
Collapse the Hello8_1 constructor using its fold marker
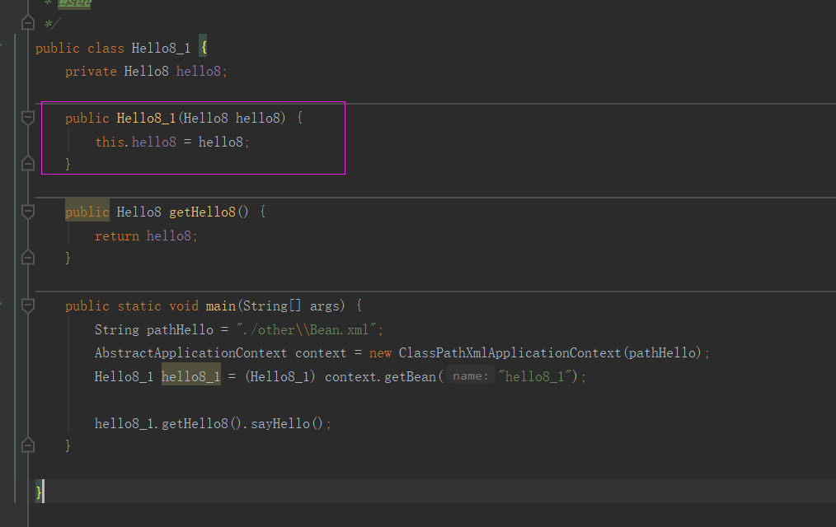click(28, 118)
